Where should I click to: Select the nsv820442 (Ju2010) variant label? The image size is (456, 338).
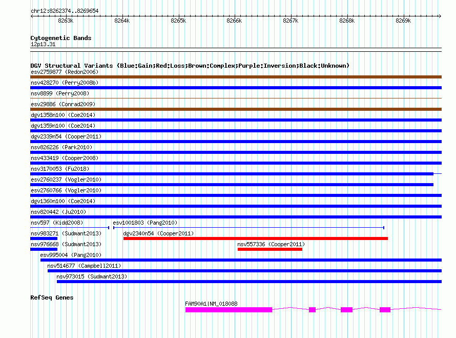tap(58, 212)
